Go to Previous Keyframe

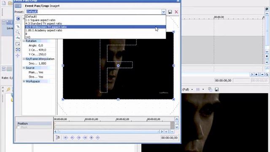point(72,138)
